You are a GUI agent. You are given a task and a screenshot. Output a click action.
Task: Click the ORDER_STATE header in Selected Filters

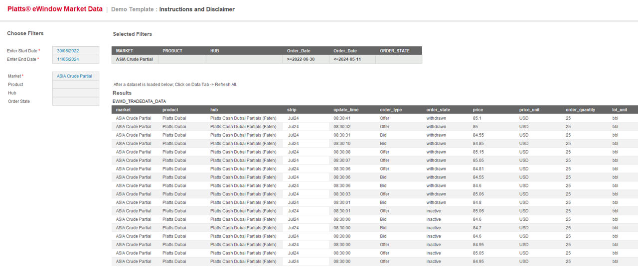tap(395, 51)
